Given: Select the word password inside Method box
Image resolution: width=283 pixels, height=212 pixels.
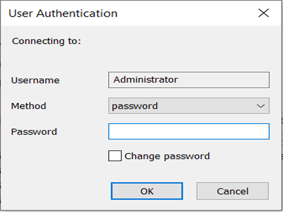Looking at the screenshot, I should pos(135,106).
